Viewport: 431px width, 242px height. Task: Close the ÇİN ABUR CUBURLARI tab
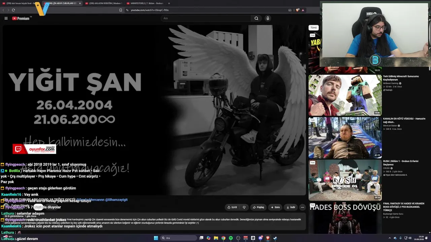[80, 3]
